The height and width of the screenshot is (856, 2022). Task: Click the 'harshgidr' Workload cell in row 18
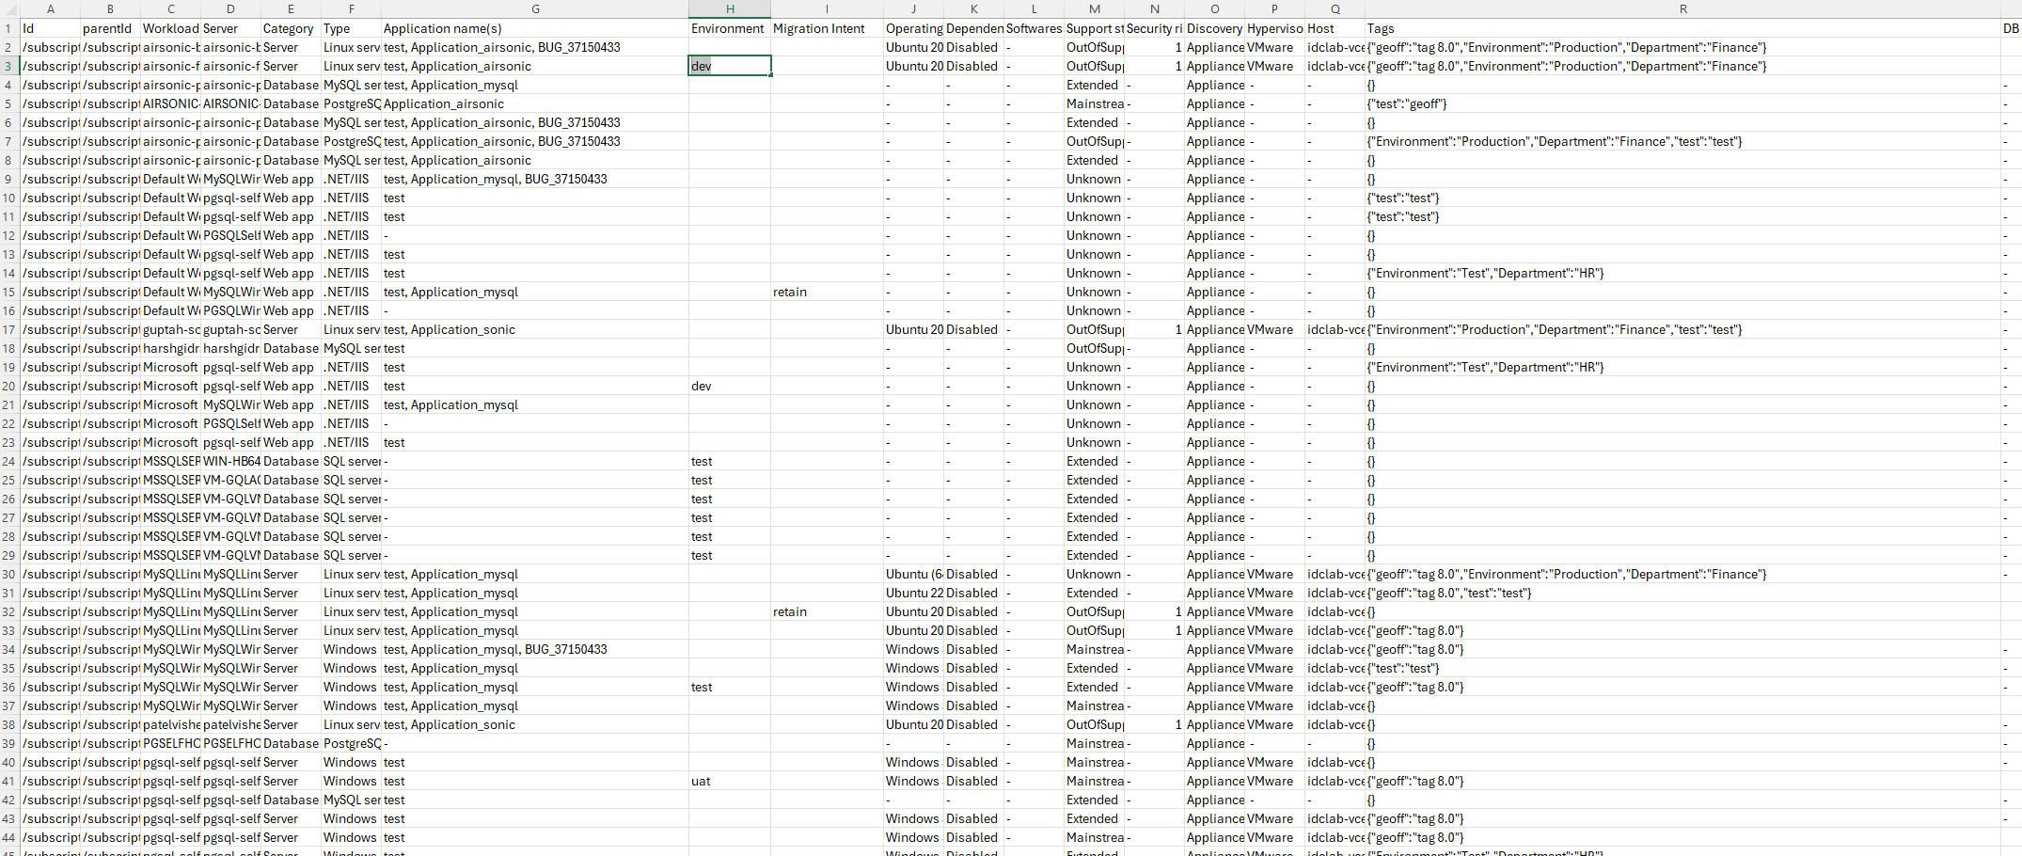point(171,348)
